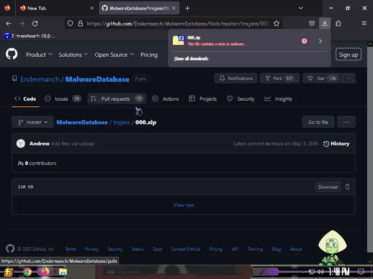373x279 pixels.
Task: Expand the Open Source menu
Action: coord(114,54)
